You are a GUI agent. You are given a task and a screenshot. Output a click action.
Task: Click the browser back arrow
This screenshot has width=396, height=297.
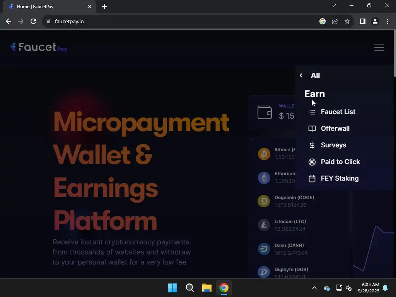(x=9, y=22)
